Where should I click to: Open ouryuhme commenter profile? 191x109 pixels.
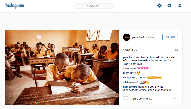[x=129, y=73]
